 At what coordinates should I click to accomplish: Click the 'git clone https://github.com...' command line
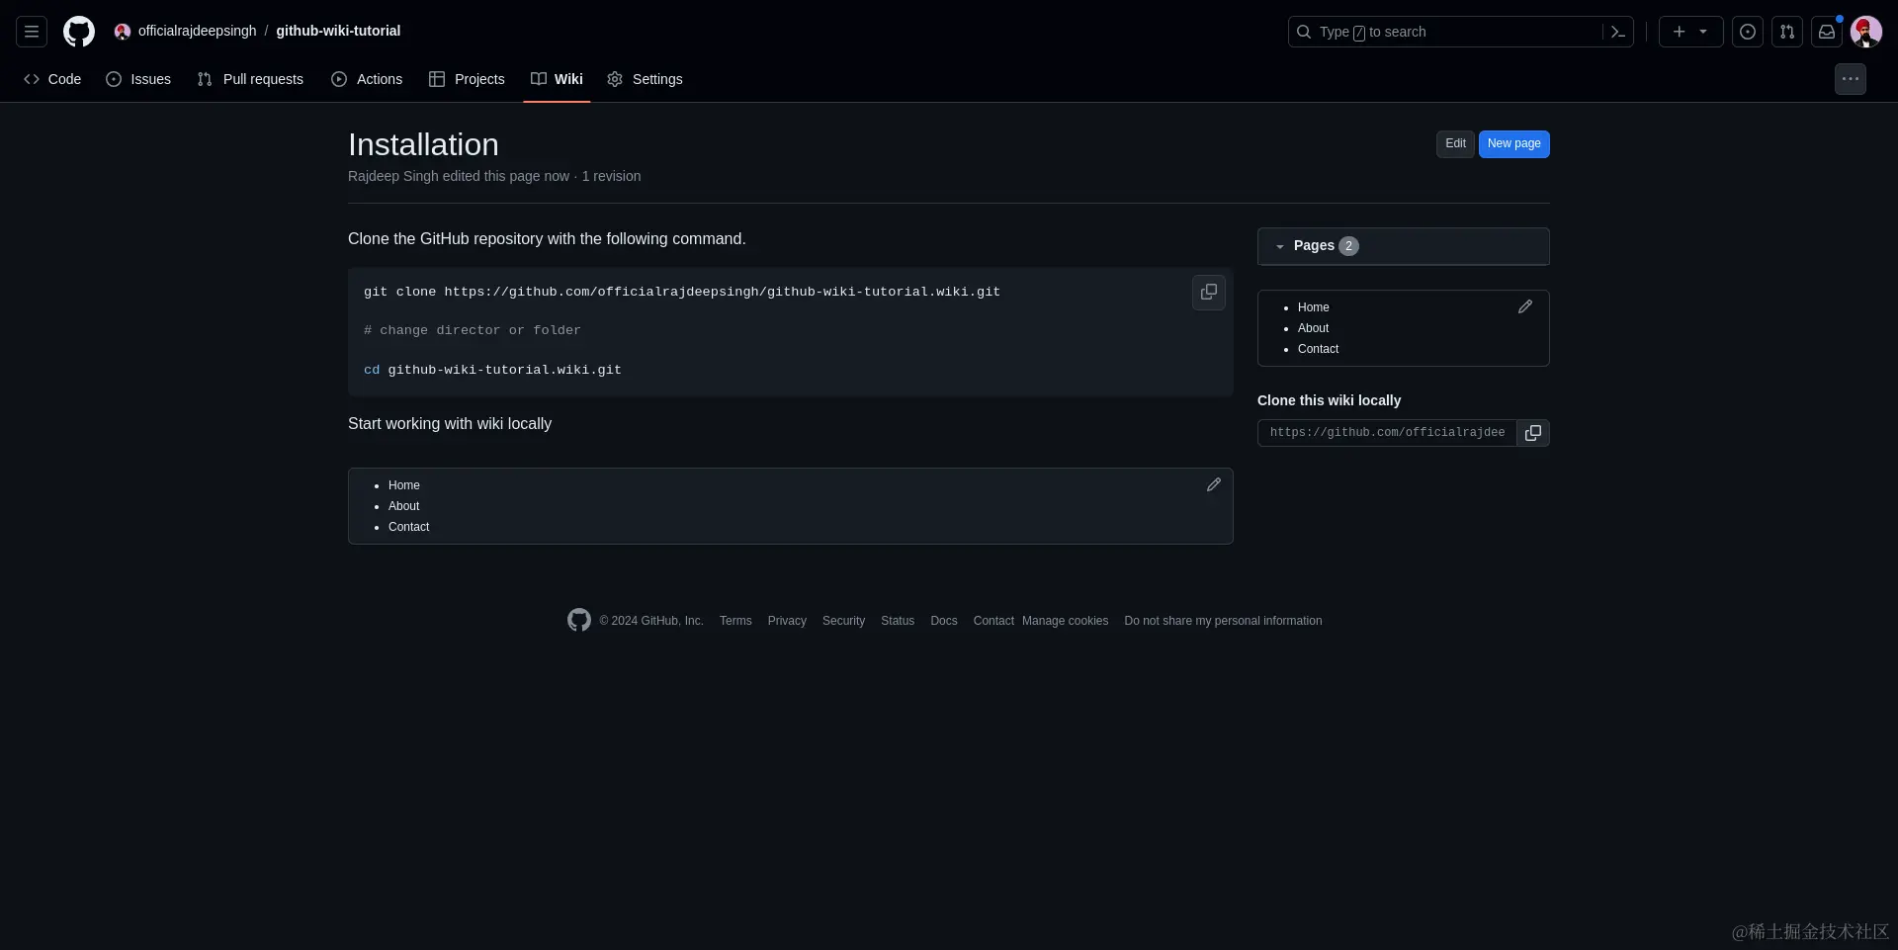[x=682, y=292]
